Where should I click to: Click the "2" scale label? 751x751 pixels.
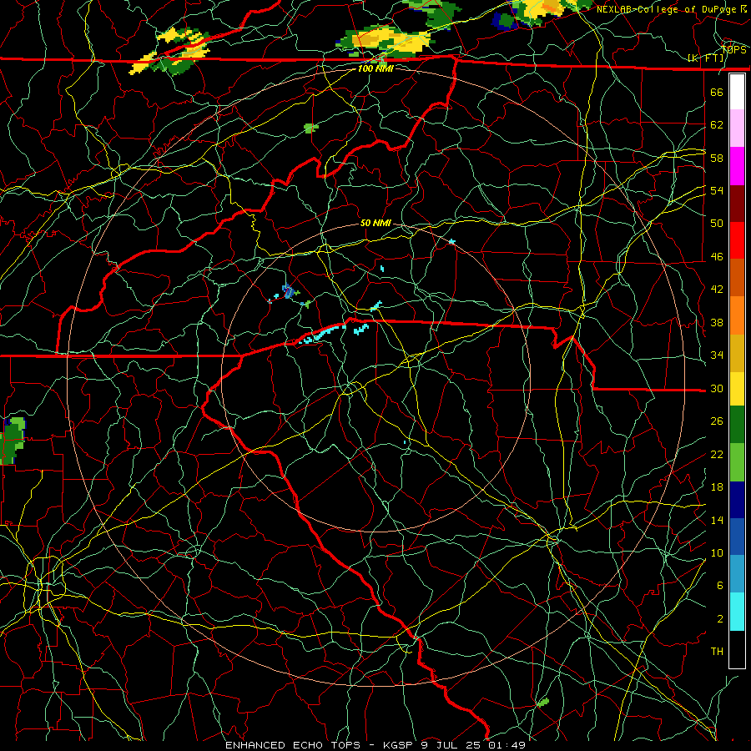click(x=720, y=619)
